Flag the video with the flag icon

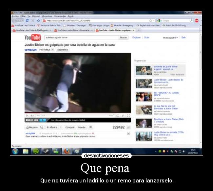coord(90,127)
